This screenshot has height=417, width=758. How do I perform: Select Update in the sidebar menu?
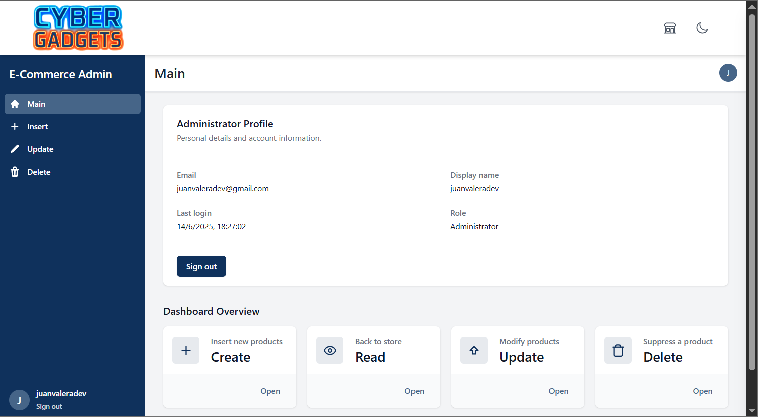tap(73, 149)
